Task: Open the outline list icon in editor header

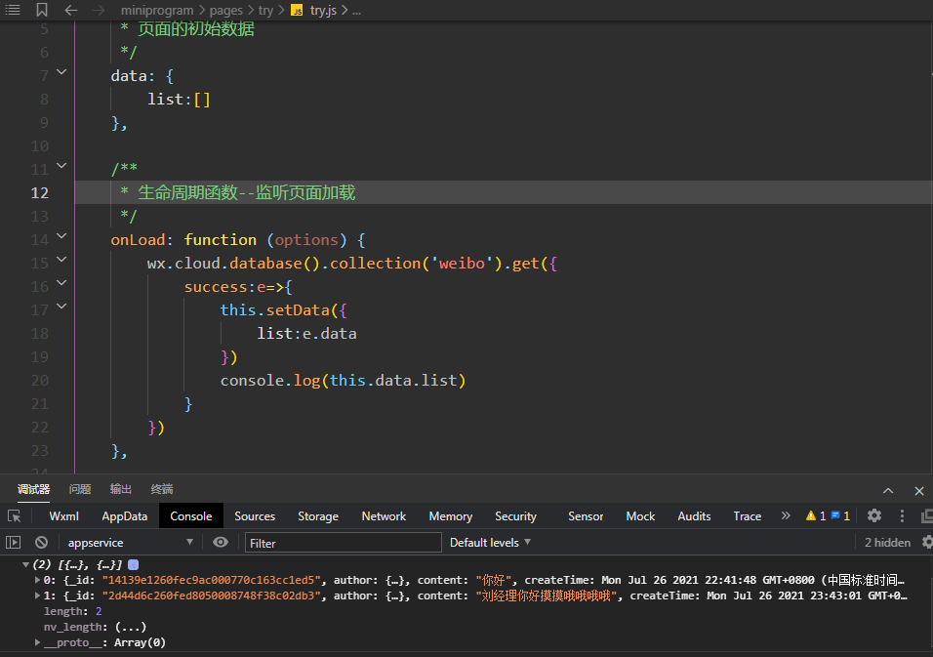Action: click(13, 10)
